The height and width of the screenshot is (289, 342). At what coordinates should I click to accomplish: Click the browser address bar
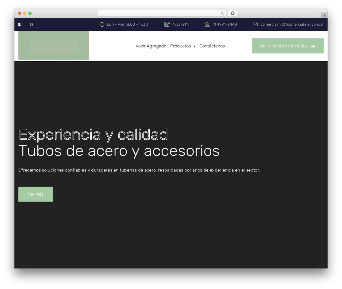pyautogui.click(x=162, y=13)
